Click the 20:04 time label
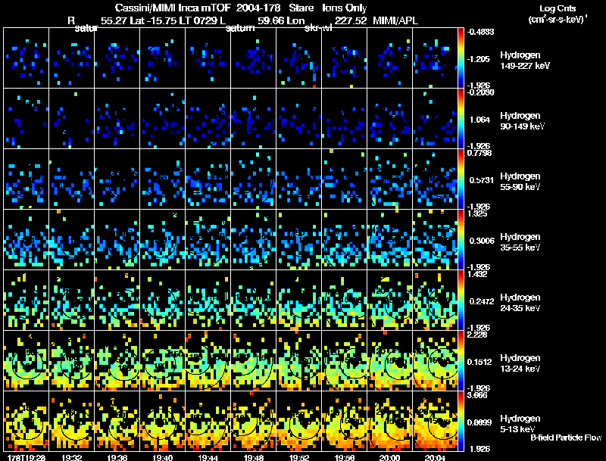Image resolution: width=606 pixels, height=461 pixels. pos(435,456)
